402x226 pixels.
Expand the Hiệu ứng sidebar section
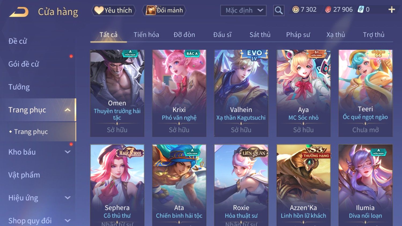click(68, 198)
